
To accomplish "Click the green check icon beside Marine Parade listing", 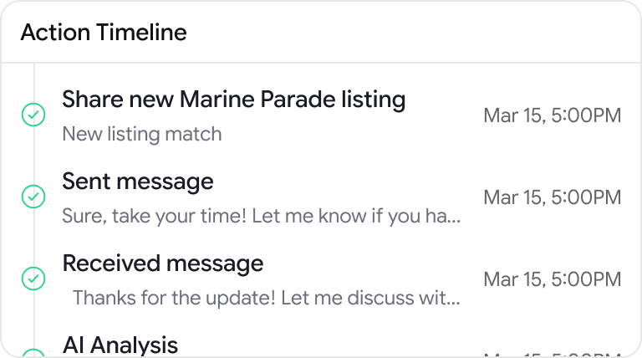I will coord(33,115).
